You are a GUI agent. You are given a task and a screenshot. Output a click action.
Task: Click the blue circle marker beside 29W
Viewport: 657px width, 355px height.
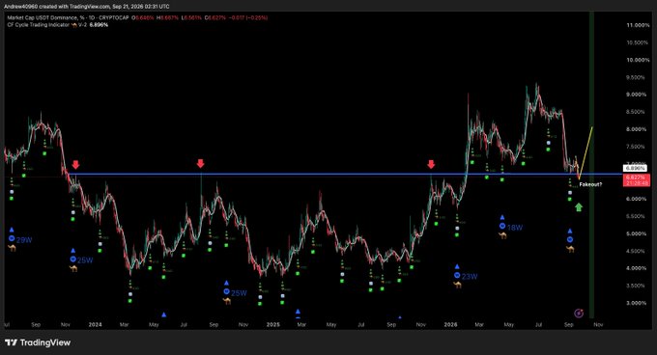pos(12,239)
